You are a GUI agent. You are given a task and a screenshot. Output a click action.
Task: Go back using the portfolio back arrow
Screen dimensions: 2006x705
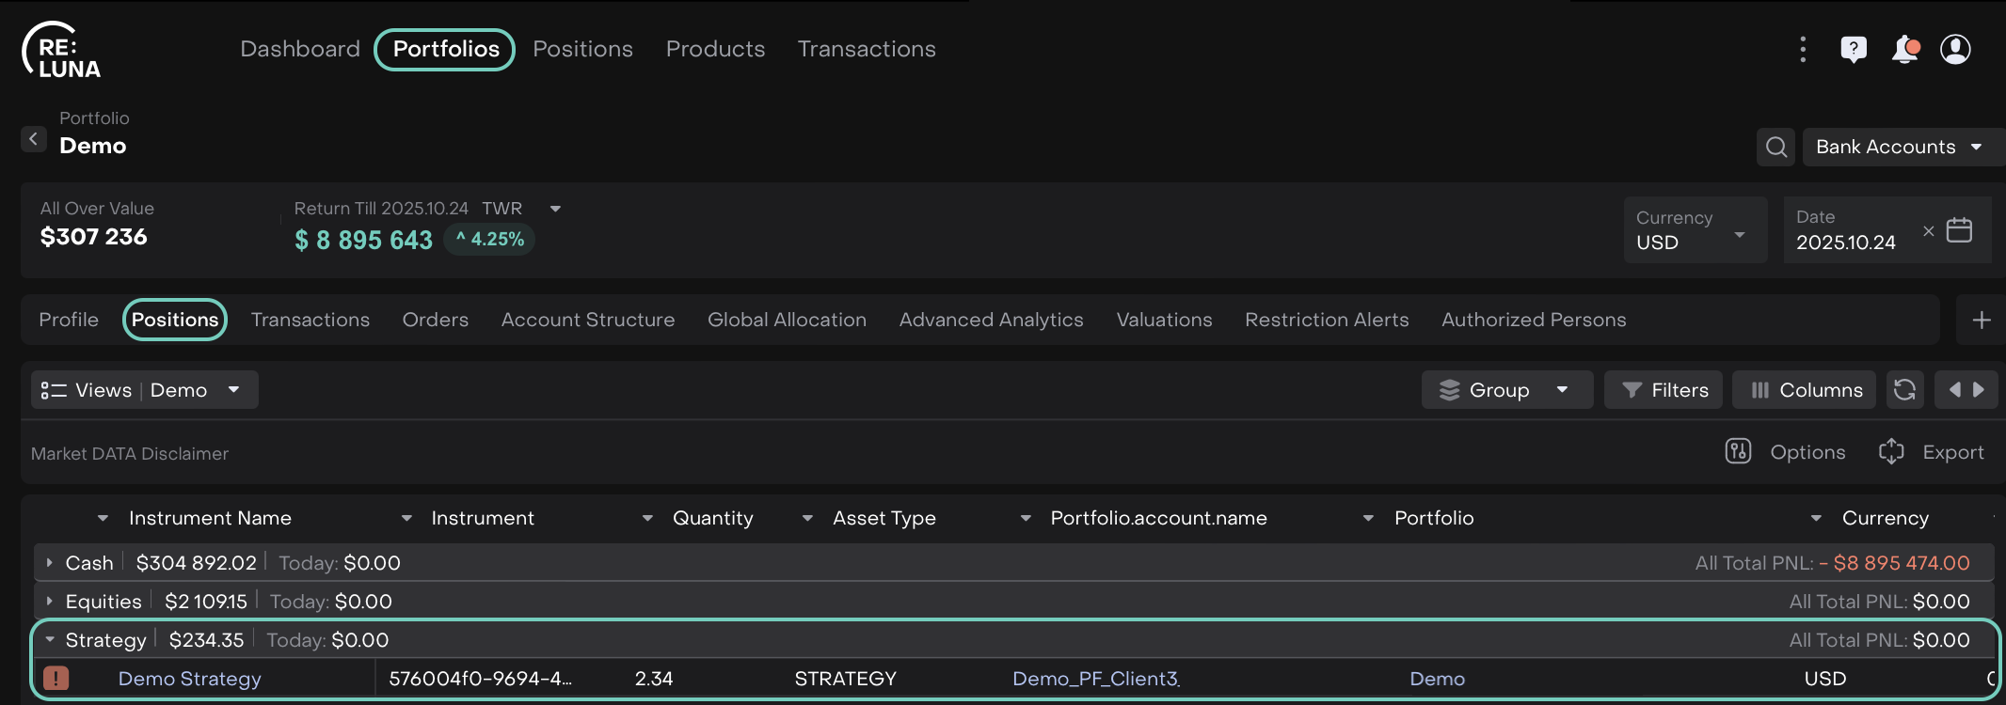(x=34, y=139)
